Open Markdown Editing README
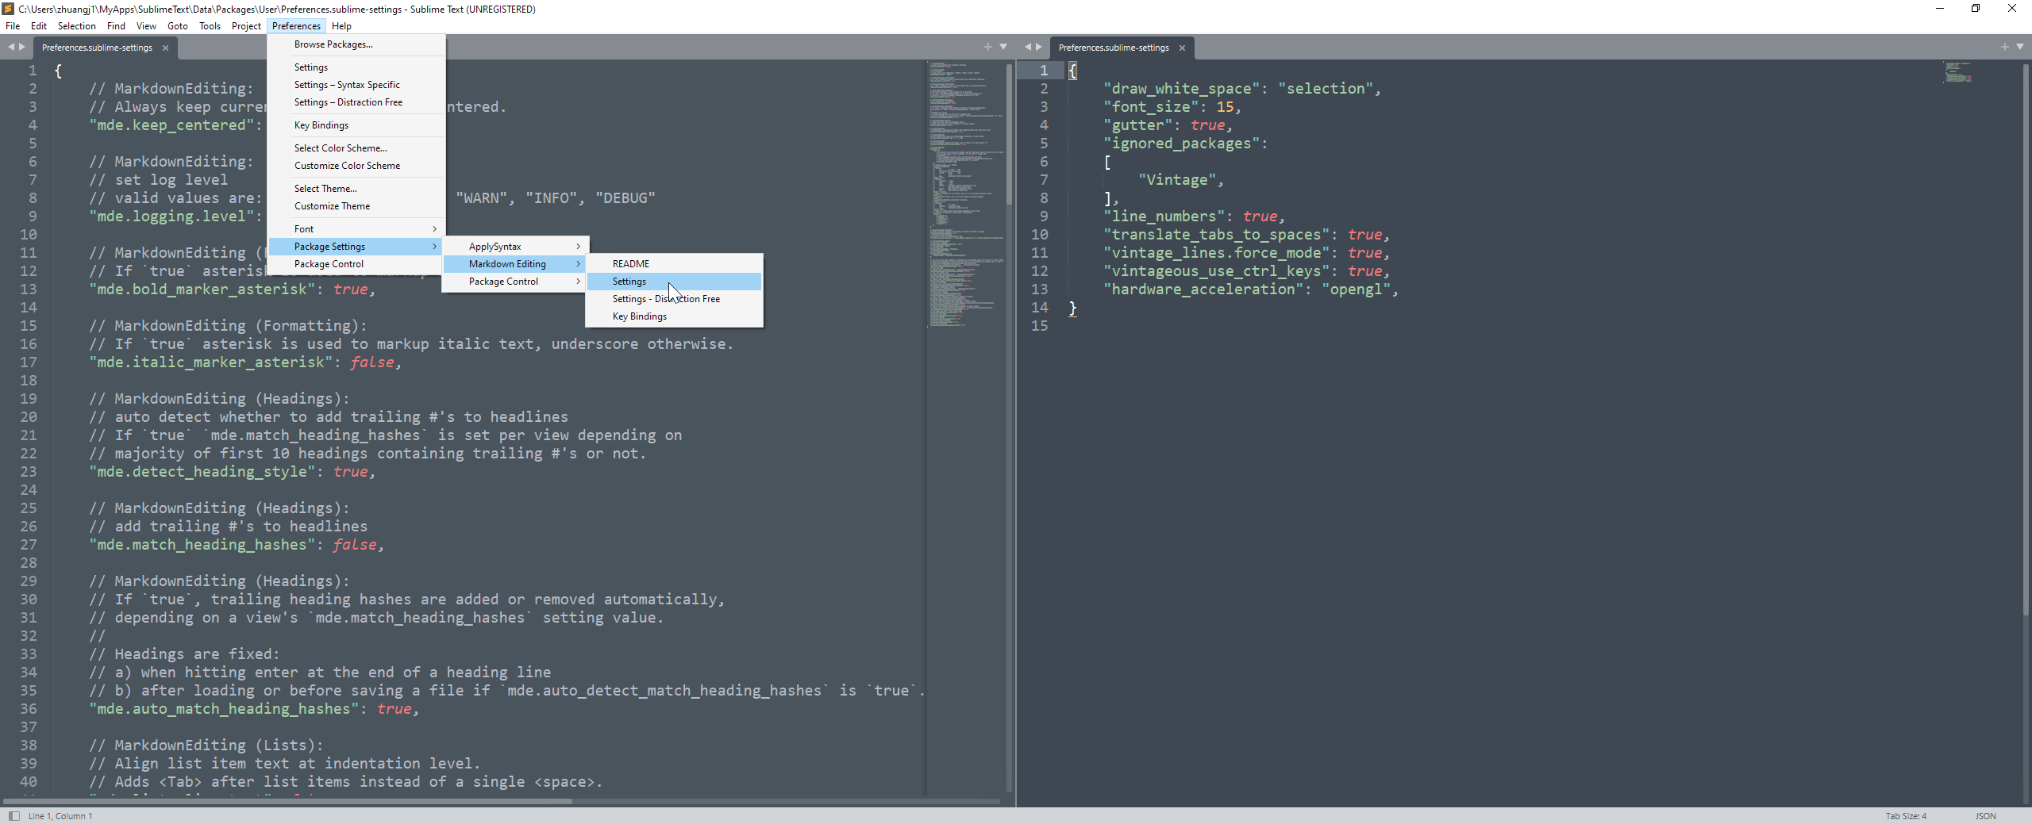This screenshot has height=824, width=2032. (674, 264)
